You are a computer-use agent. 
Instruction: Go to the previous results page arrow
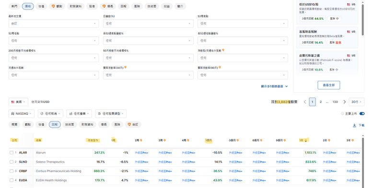305,102
